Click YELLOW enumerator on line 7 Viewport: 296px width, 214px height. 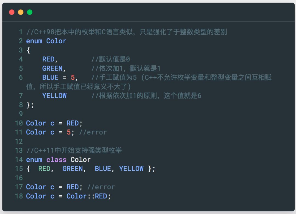[x=54, y=96]
